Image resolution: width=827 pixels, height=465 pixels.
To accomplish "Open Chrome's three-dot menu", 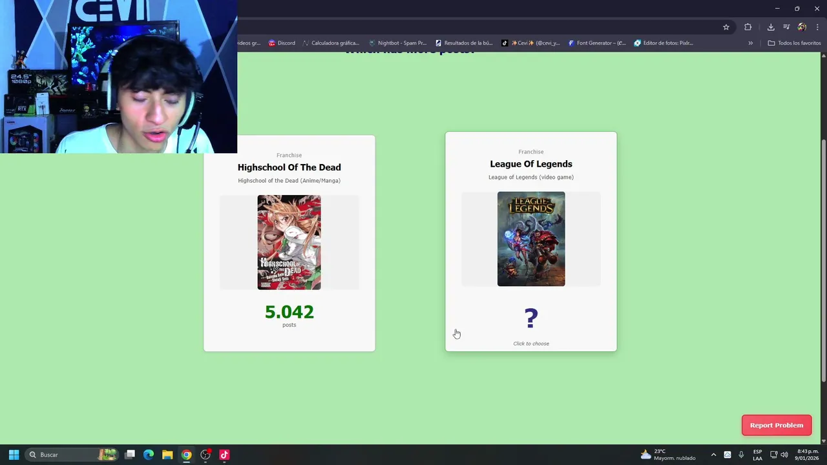I will click(x=817, y=27).
